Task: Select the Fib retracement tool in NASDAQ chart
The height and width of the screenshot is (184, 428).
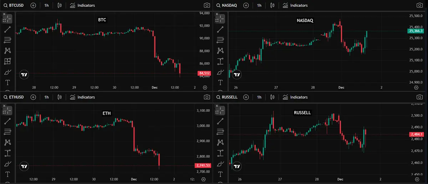Action: click(220, 40)
